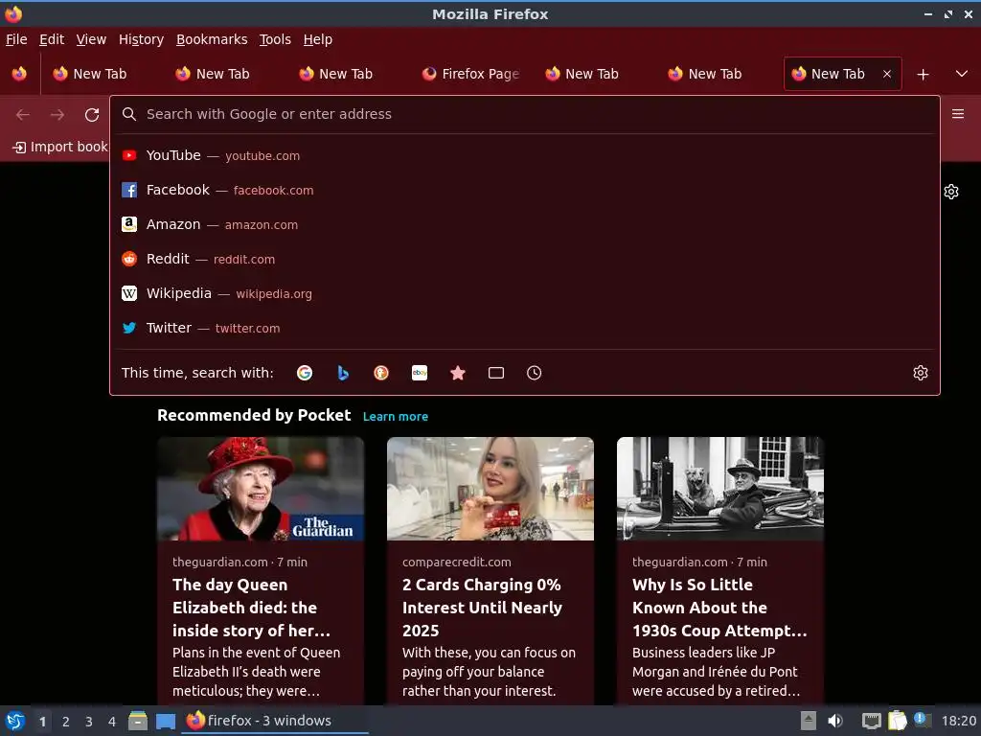Viewport: 981px width, 736px height.
Task: Open new tab page personalize gear
Action: coord(951,192)
